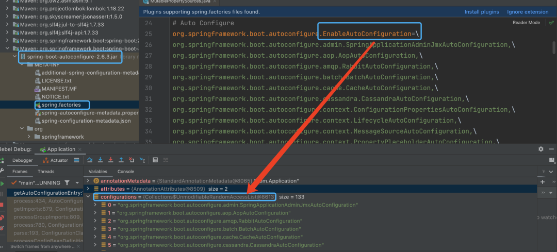Click the thread filter funnel icon
The width and height of the screenshot is (557, 252).
[x=67, y=183]
